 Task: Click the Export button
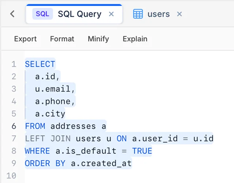(x=25, y=39)
